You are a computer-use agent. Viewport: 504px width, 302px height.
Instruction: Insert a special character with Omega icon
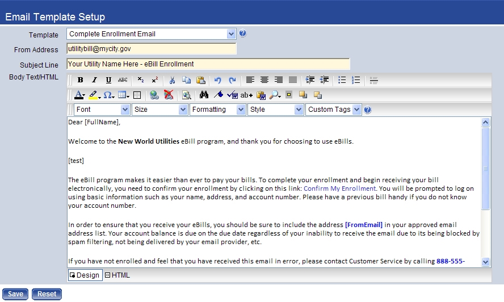[x=108, y=95]
